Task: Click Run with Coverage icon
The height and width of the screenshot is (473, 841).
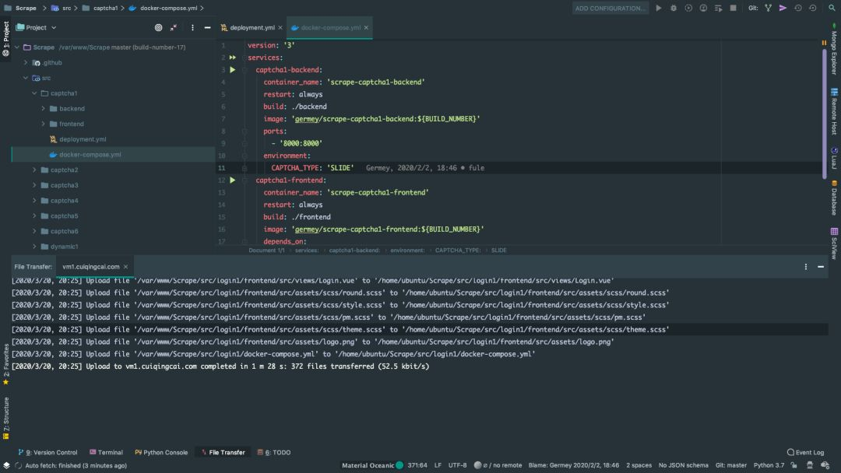Action: 688,8
